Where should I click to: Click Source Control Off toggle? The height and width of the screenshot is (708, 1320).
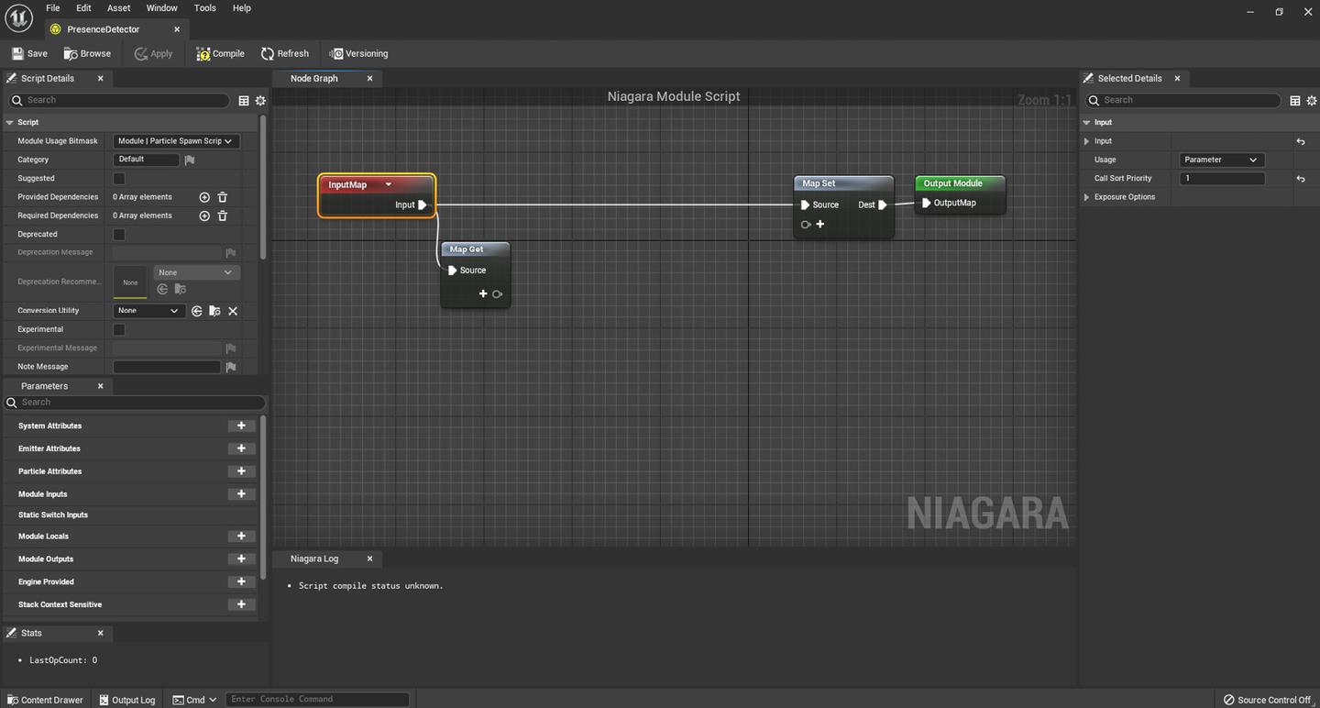click(1268, 699)
